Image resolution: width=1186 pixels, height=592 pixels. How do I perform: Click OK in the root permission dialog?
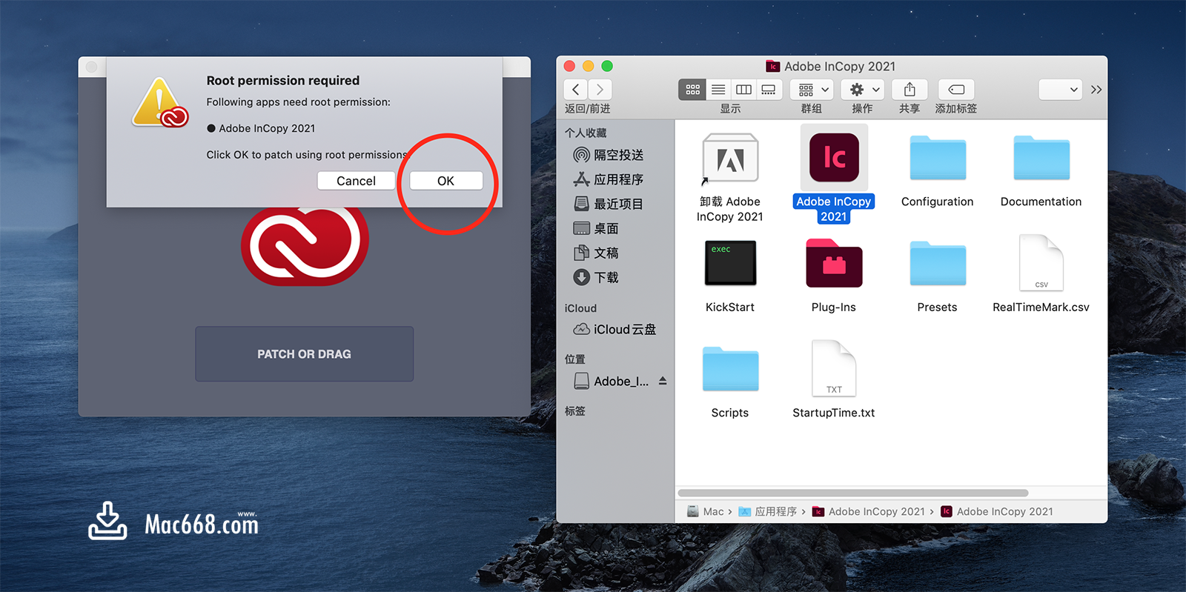tap(446, 181)
